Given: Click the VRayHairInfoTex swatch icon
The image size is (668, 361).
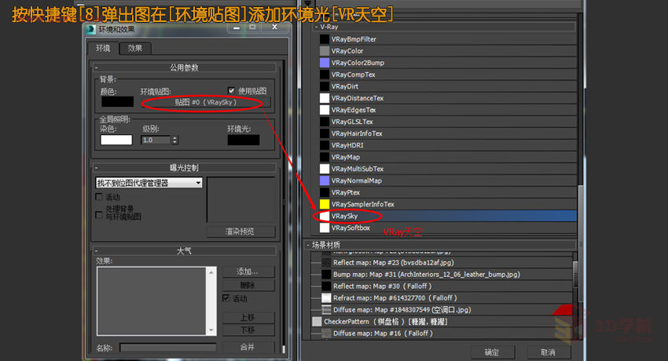Looking at the screenshot, I should point(325,133).
